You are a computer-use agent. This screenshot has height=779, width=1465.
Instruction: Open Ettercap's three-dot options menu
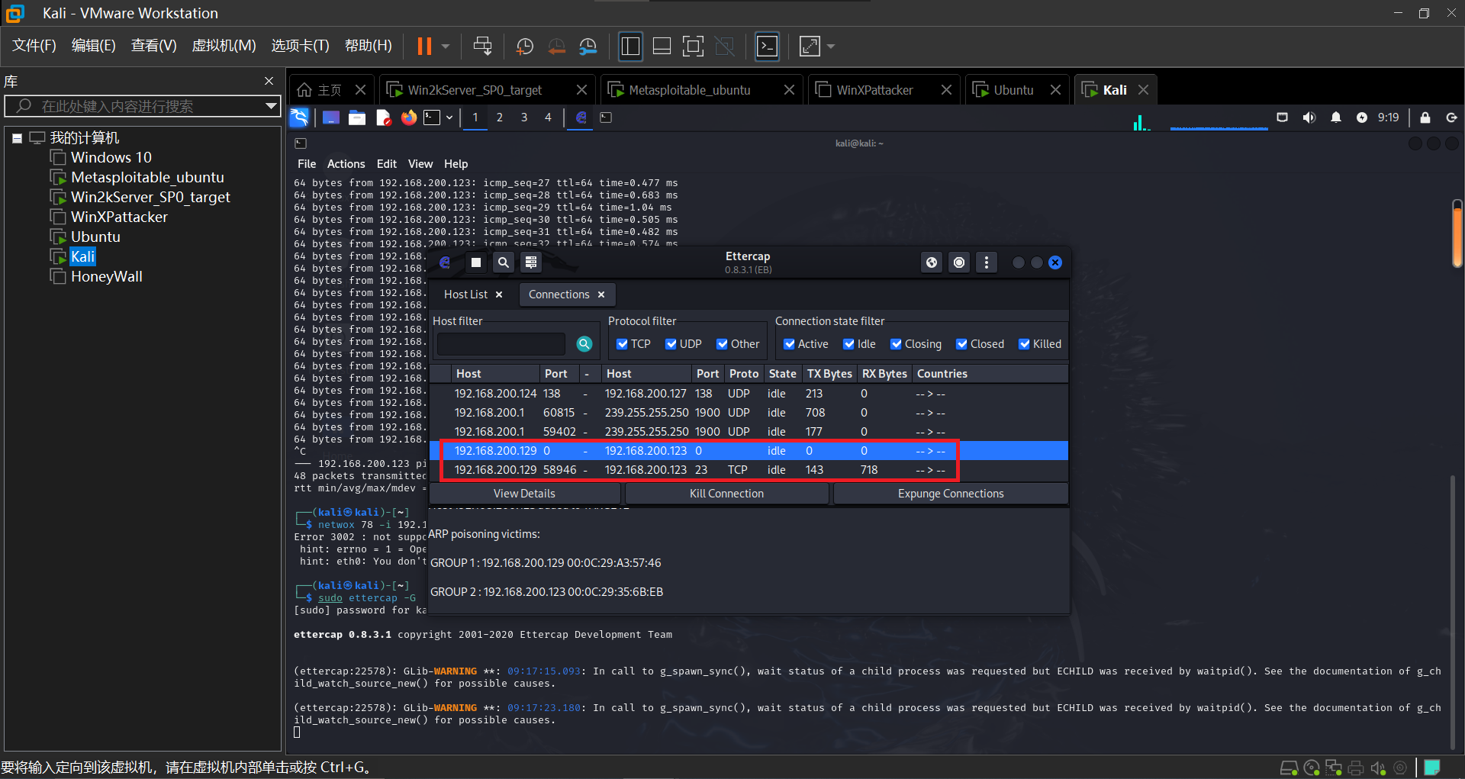coord(987,262)
